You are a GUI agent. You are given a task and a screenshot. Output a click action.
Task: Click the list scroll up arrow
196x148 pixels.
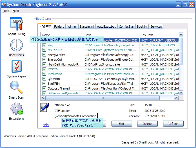(x=181, y=34)
